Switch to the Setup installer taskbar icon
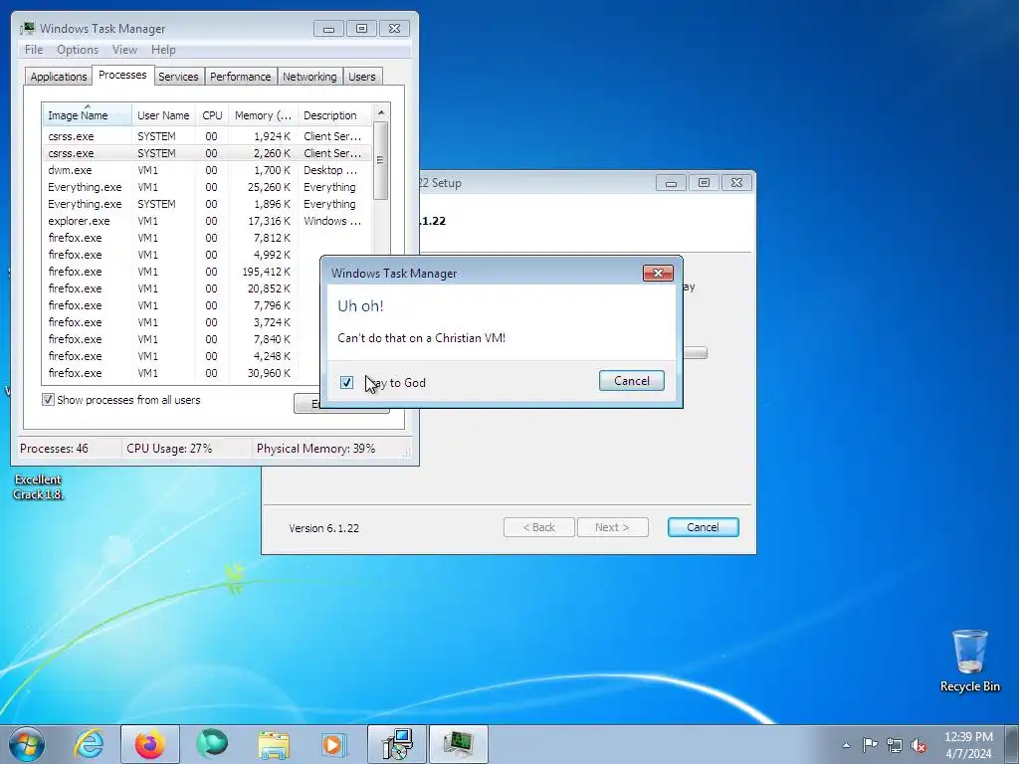1019x764 pixels. (396, 744)
